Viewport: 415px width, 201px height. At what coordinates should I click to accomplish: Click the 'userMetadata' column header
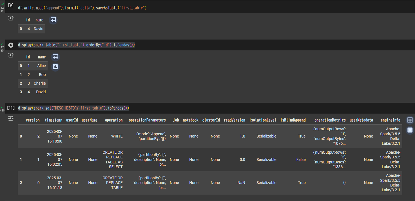[361, 120]
